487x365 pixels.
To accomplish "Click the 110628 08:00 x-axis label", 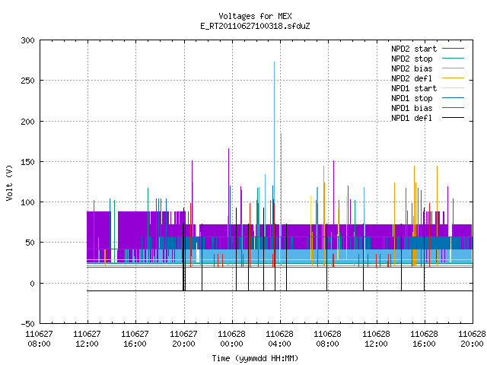I will pyautogui.click(x=328, y=339).
